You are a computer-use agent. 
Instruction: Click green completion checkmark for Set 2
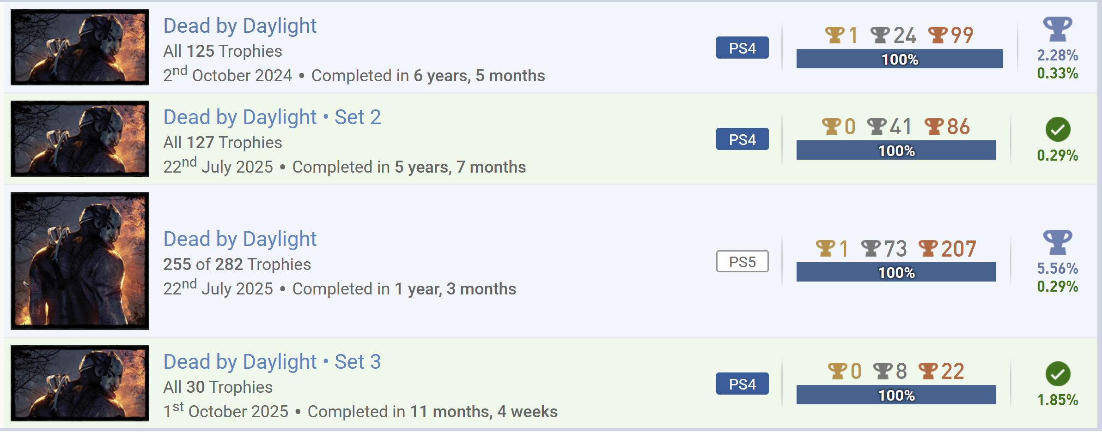(1058, 129)
